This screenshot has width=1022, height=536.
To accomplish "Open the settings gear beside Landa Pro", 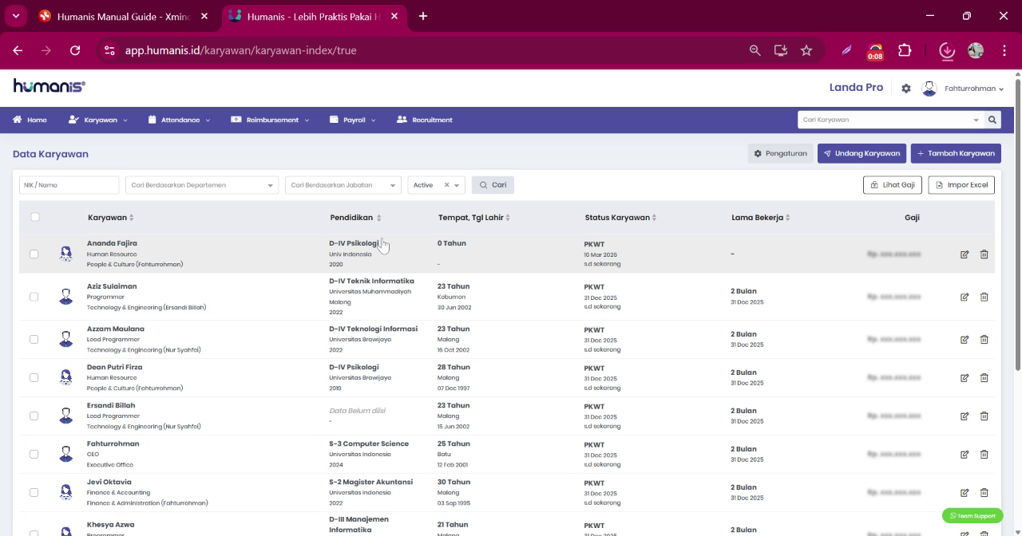I will coord(906,89).
